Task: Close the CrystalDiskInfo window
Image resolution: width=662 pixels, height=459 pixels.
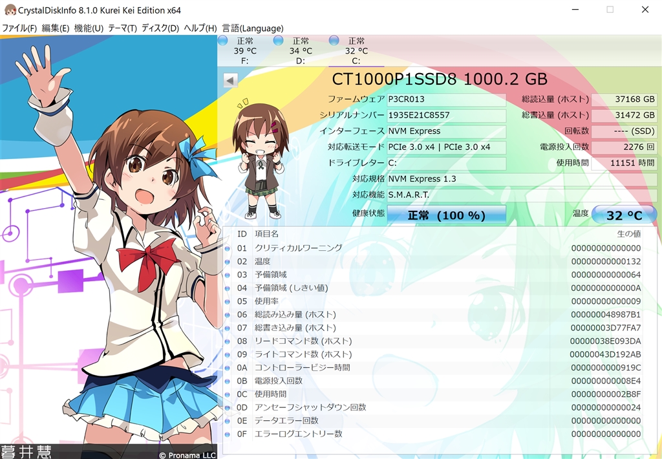Action: [x=645, y=9]
